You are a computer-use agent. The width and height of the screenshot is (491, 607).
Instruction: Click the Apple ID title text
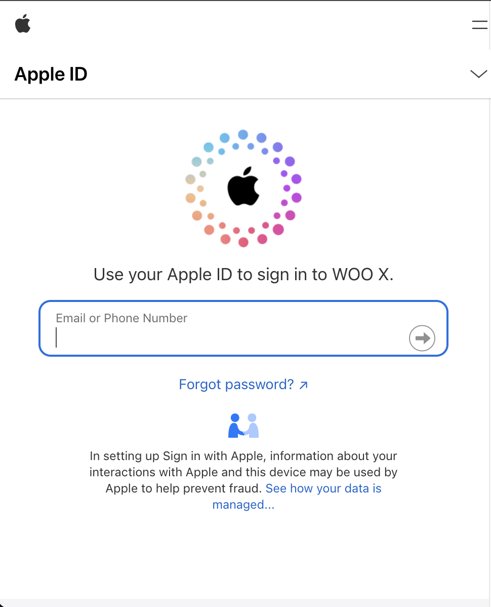point(51,74)
